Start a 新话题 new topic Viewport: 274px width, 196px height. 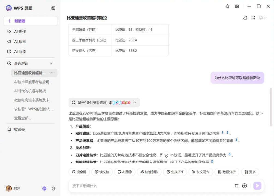click(x=30, y=21)
